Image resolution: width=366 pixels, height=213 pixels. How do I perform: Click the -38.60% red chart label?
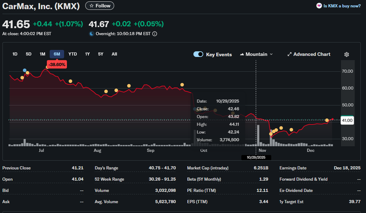(x=56, y=65)
